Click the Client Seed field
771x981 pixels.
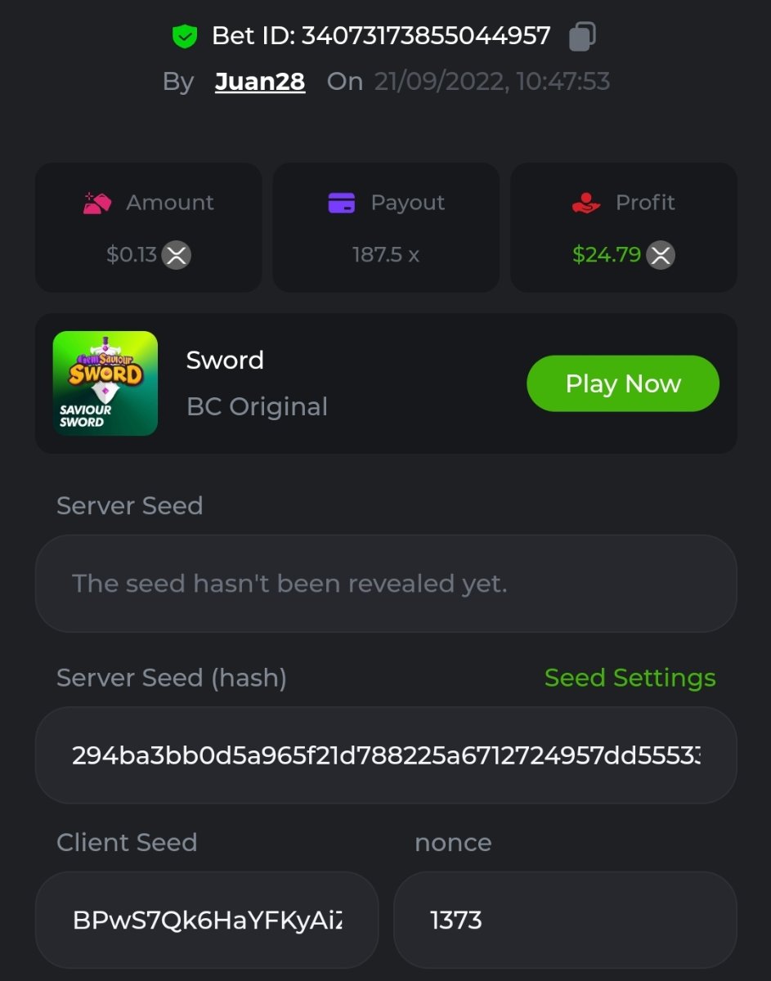pyautogui.click(x=207, y=921)
